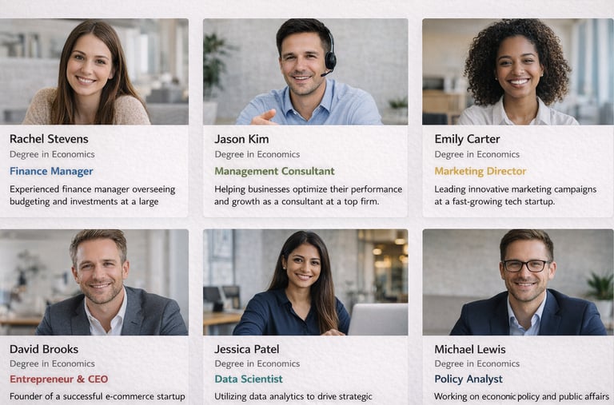Click Jason Kim's profile photo

[305, 72]
